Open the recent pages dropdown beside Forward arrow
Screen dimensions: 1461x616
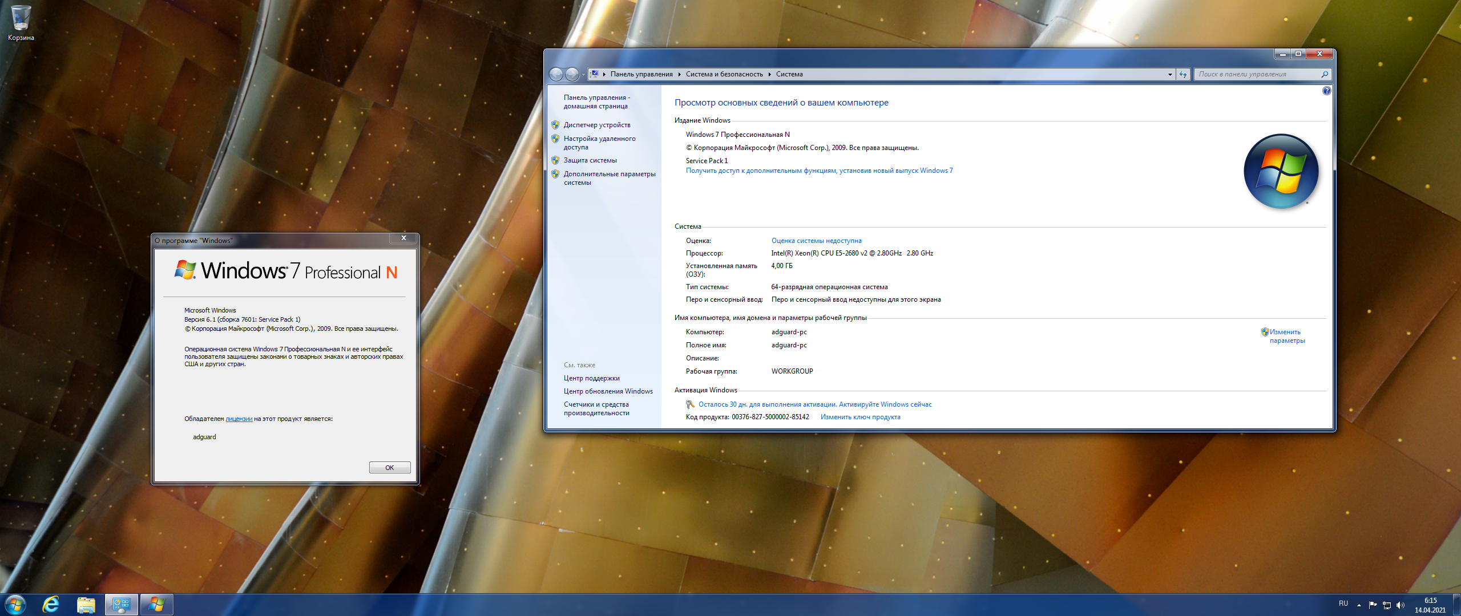[x=583, y=74]
